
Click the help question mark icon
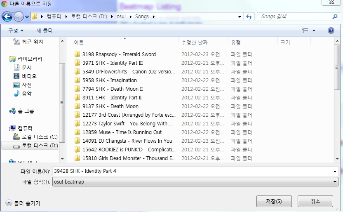331,31
